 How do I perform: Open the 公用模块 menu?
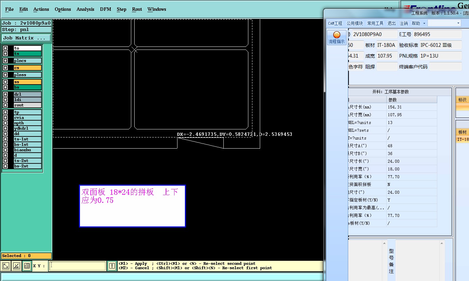coord(355,23)
